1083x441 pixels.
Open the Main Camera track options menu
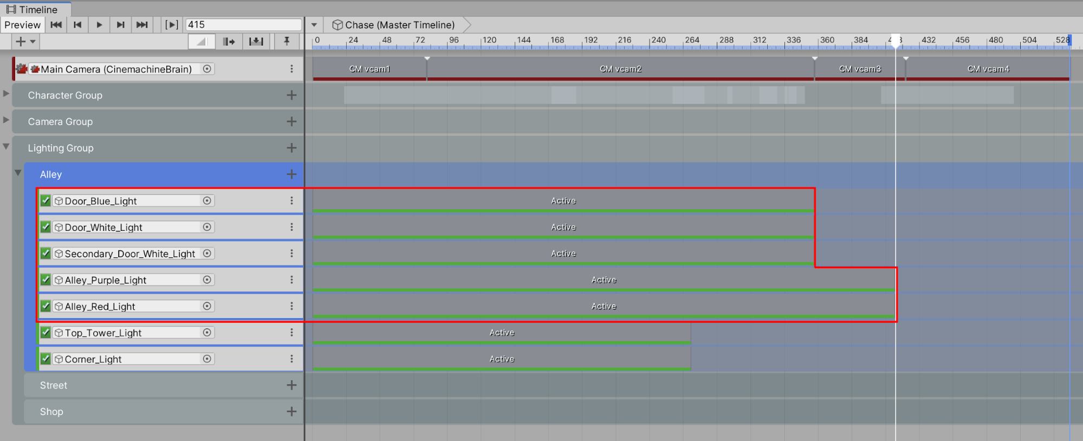pyautogui.click(x=291, y=69)
